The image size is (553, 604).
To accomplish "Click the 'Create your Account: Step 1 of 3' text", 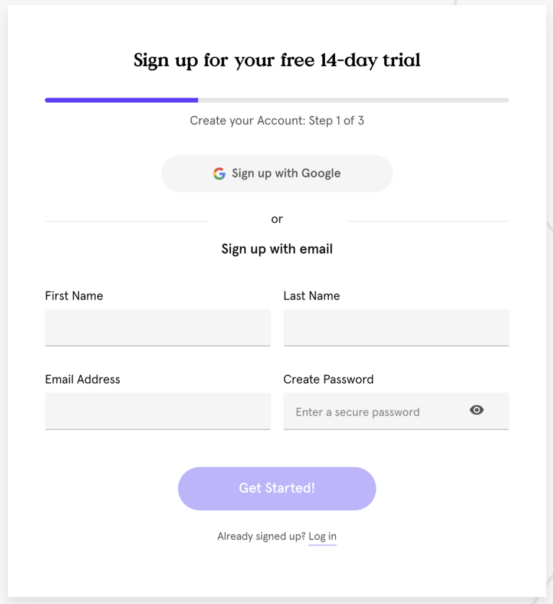I will [277, 121].
